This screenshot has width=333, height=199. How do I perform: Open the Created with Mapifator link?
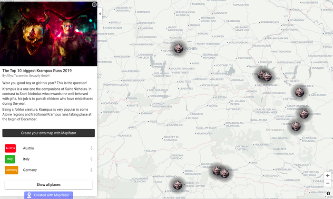pyautogui.click(x=49, y=195)
